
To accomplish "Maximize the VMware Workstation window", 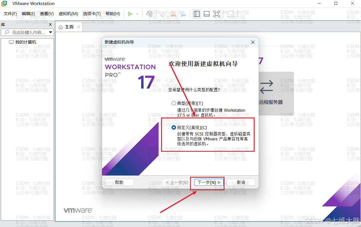I will pos(336,4).
